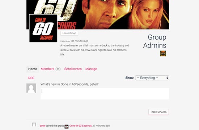Go to the Send Invites tab
The width and height of the screenshot is (199, 130).
tap(73, 69)
